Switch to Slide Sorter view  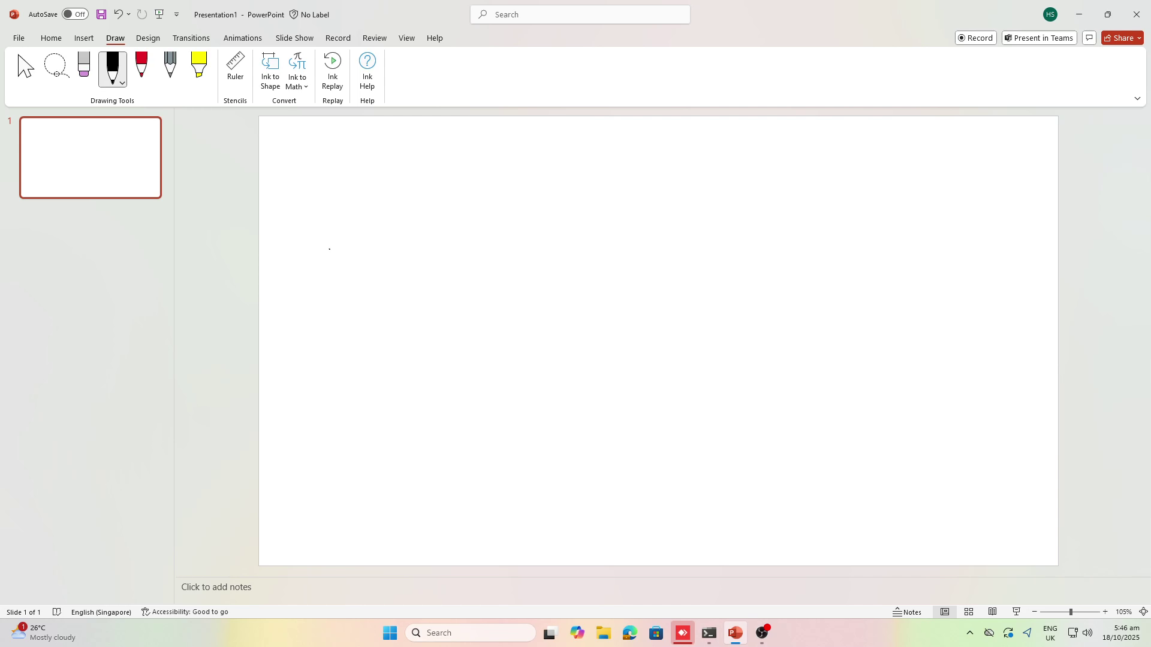[969, 612]
